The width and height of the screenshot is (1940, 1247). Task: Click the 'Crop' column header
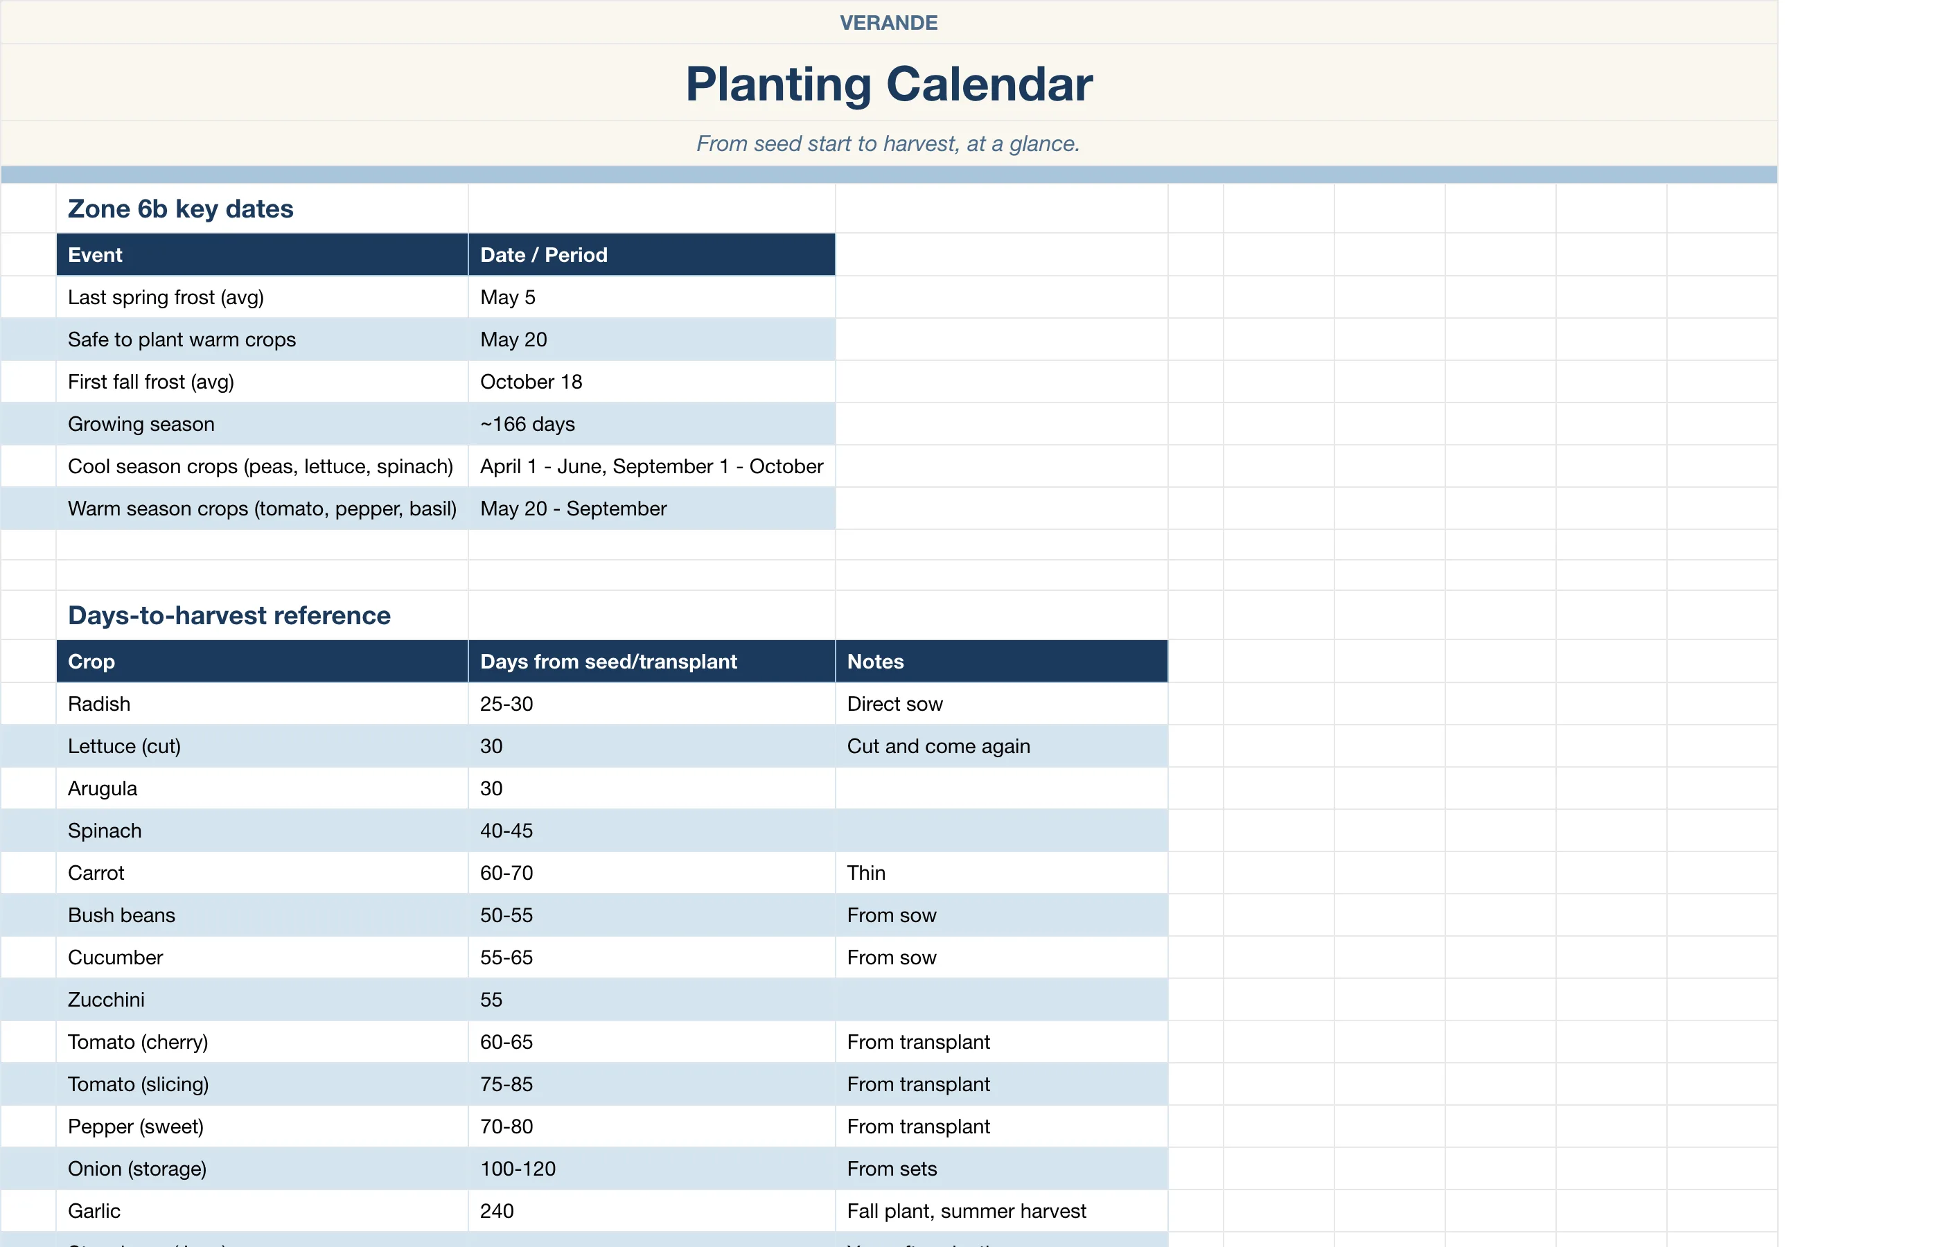[x=261, y=662]
